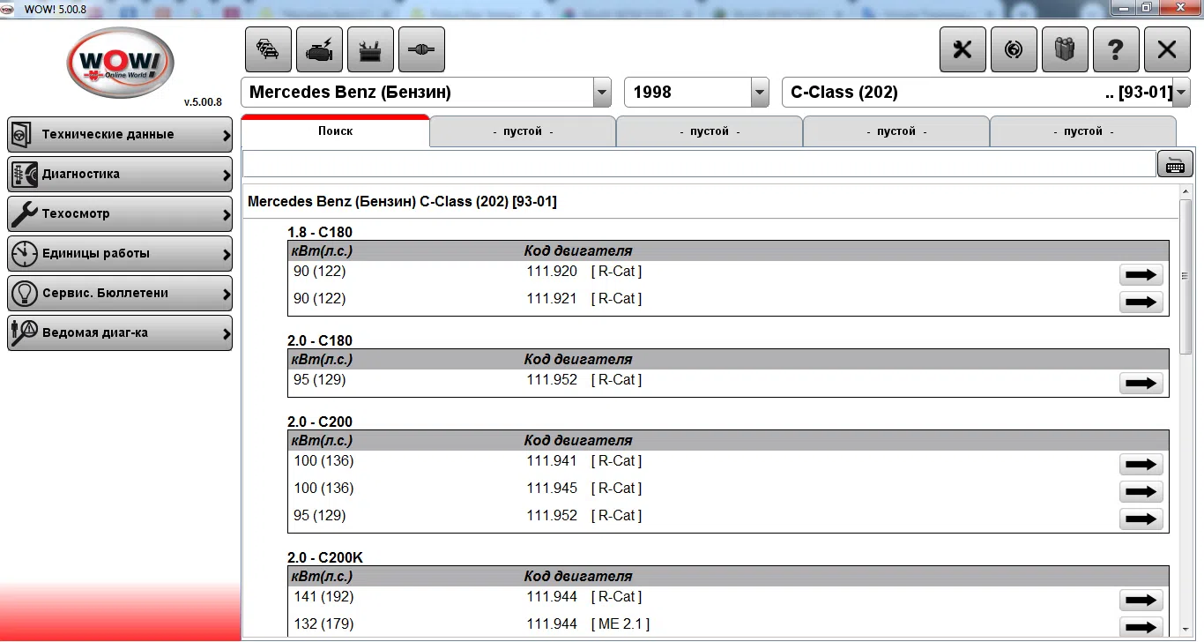Open the 1998 year dropdown
Screen dimensions: 1204x642
[760, 93]
